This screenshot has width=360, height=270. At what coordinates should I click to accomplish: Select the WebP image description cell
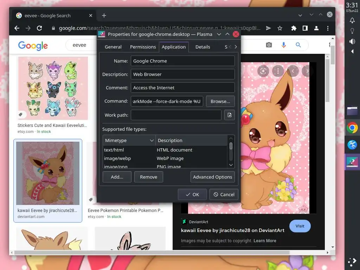(x=170, y=159)
